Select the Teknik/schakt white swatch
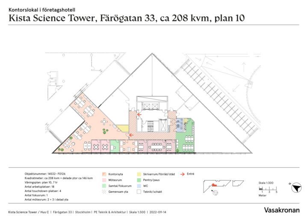The image size is (308, 218). [139, 191]
